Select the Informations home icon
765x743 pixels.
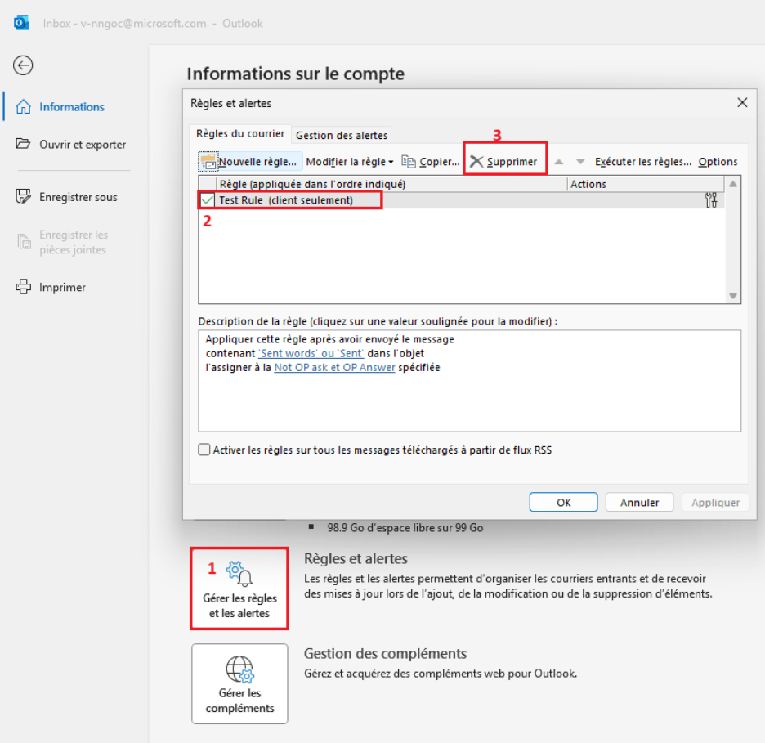tap(24, 106)
